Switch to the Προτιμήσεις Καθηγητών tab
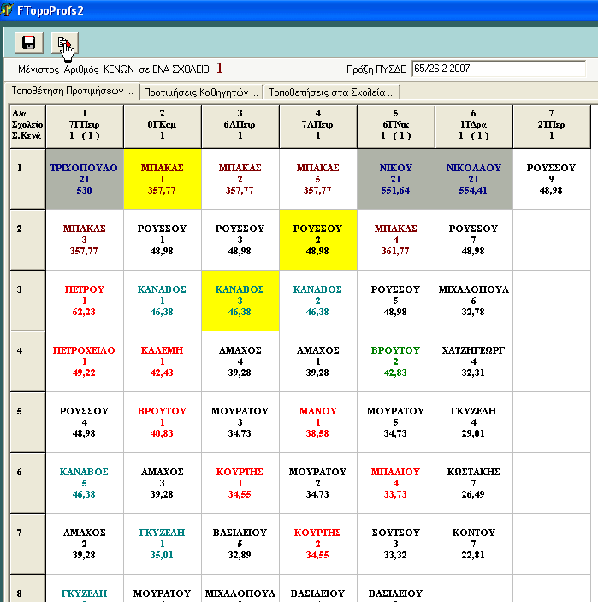Image resolution: width=598 pixels, height=602 pixels. [x=201, y=92]
